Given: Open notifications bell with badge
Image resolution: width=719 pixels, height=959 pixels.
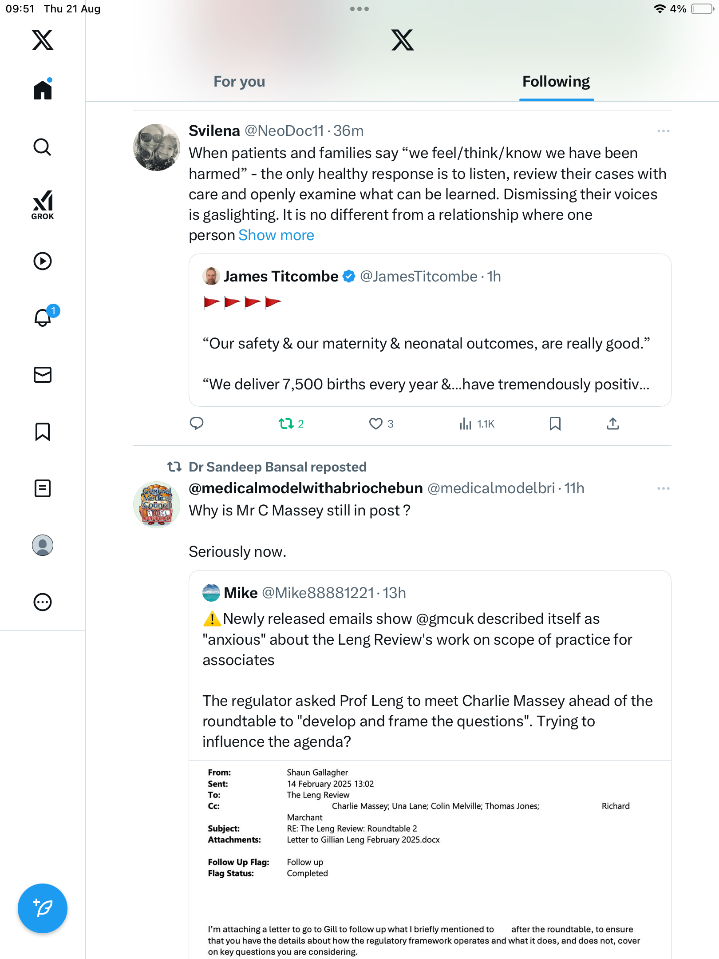Looking at the screenshot, I should (x=43, y=317).
